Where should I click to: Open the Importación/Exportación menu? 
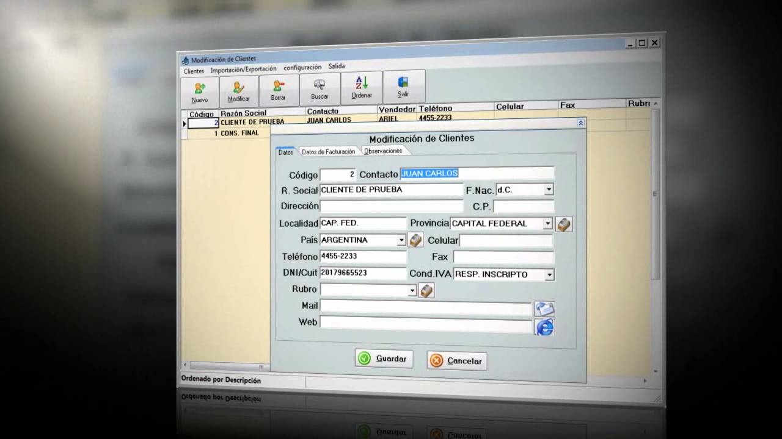[x=243, y=70]
